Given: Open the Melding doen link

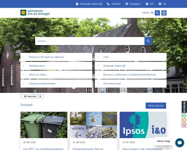Looking at the screenshot, I should pyautogui.click(x=37, y=66).
